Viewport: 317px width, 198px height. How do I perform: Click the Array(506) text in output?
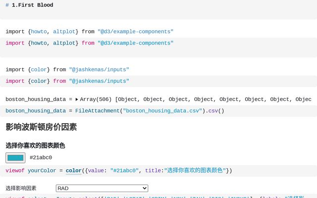pyautogui.click(x=96, y=99)
